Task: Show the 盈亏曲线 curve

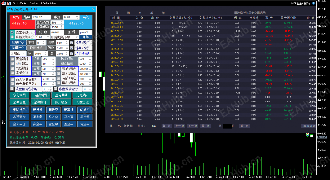Action: tap(61, 95)
